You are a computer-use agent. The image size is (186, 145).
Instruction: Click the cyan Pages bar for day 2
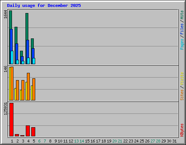17,62
